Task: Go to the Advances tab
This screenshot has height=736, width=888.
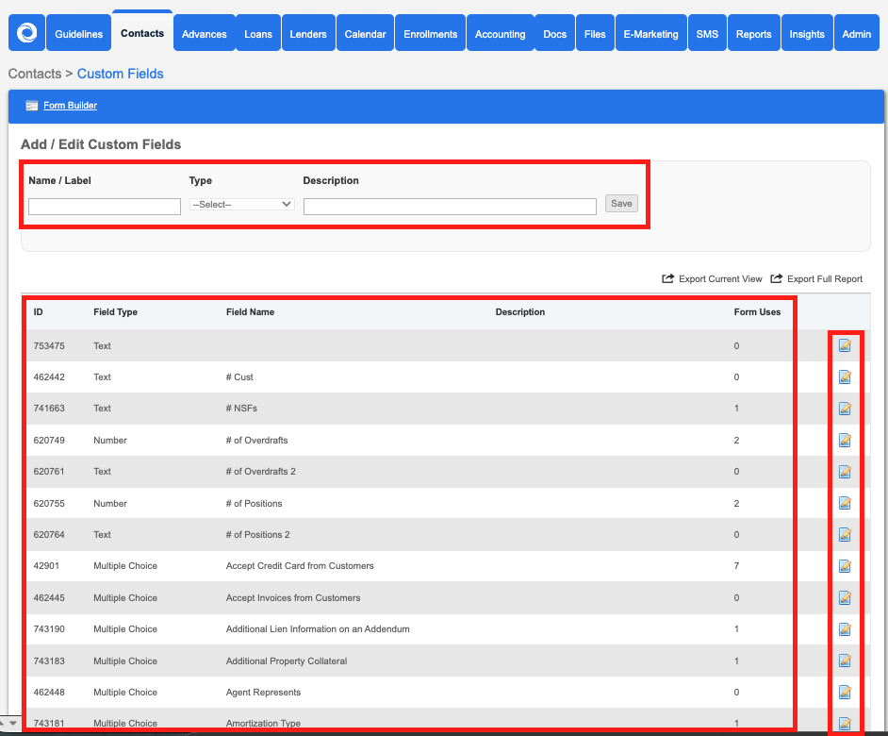Action: click(x=204, y=34)
